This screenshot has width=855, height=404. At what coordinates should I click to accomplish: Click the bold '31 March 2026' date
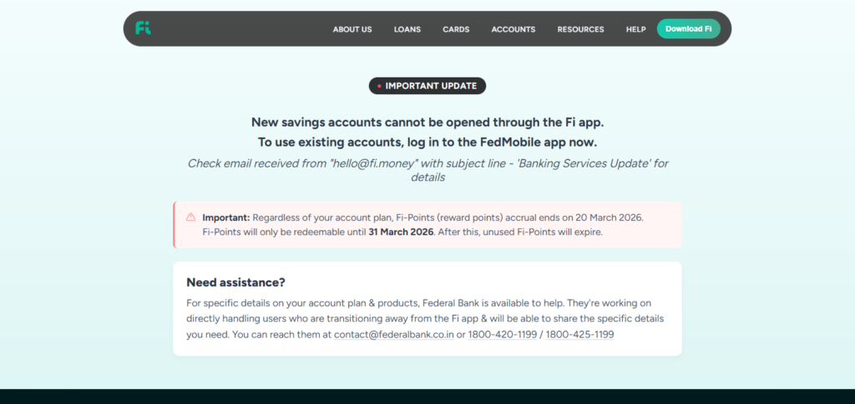(x=401, y=232)
